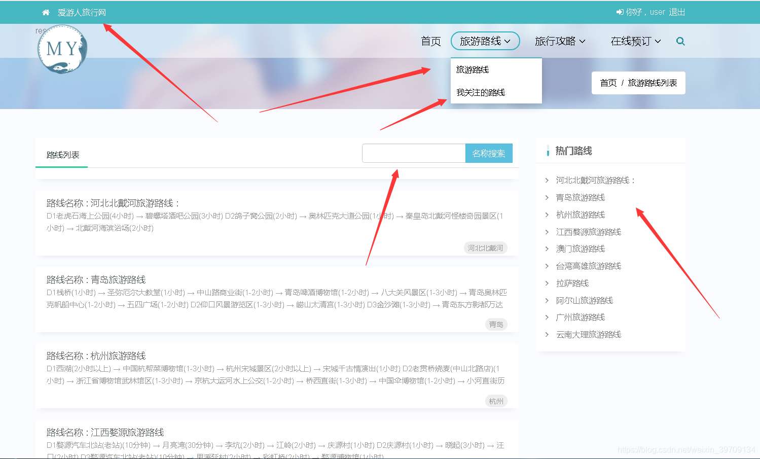Screen dimensions: 760x459
Task: Open 拉萨路线 in hot routes
Action: [572, 283]
